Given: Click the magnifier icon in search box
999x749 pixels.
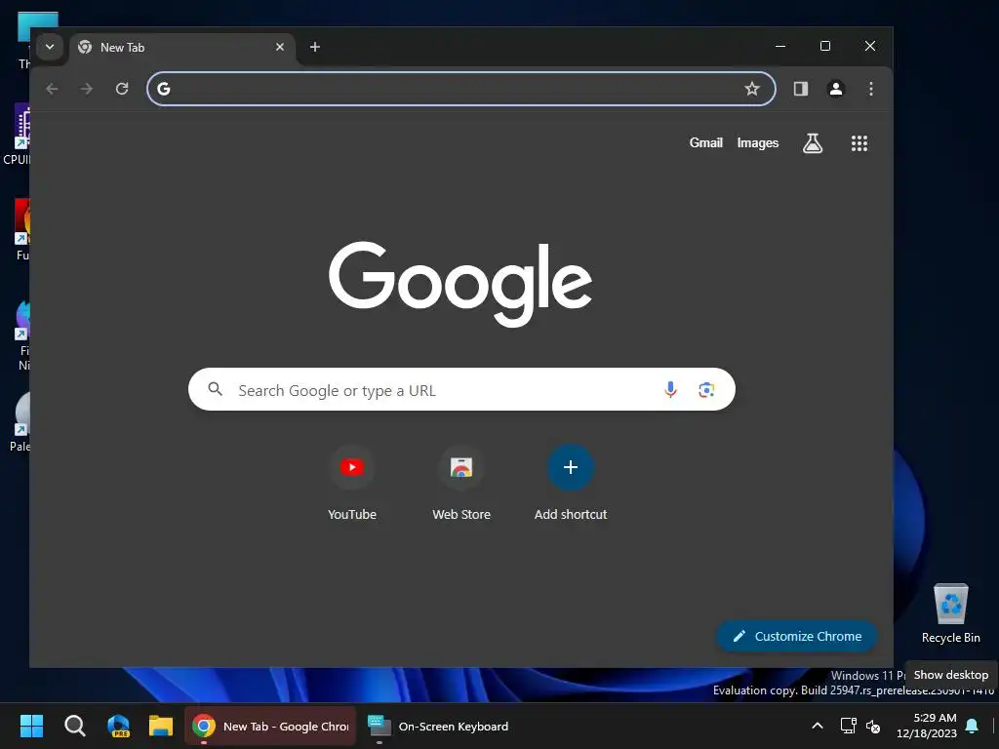Looking at the screenshot, I should click(x=216, y=389).
